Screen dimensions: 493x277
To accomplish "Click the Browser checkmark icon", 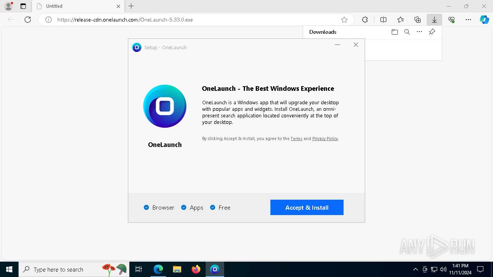I will click(146, 207).
